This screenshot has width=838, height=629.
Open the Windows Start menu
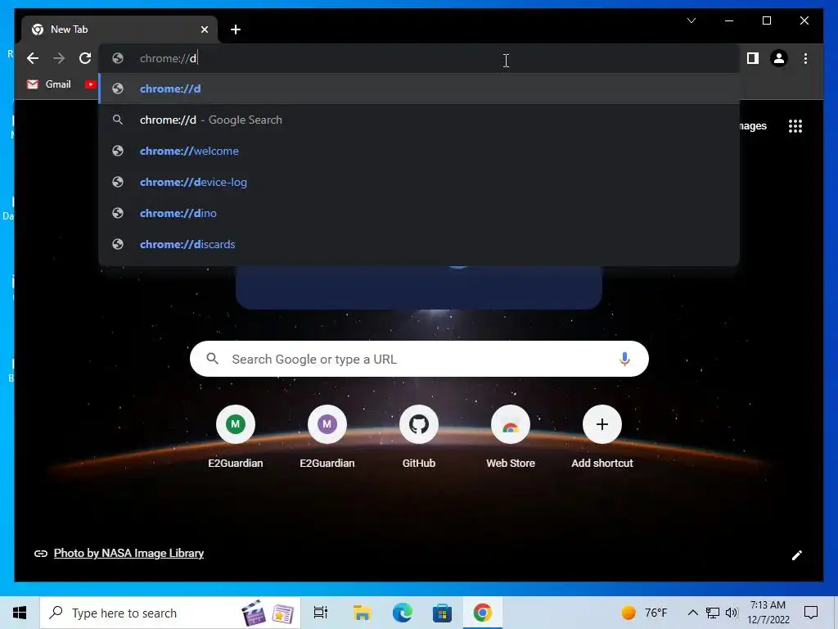pyautogui.click(x=20, y=613)
